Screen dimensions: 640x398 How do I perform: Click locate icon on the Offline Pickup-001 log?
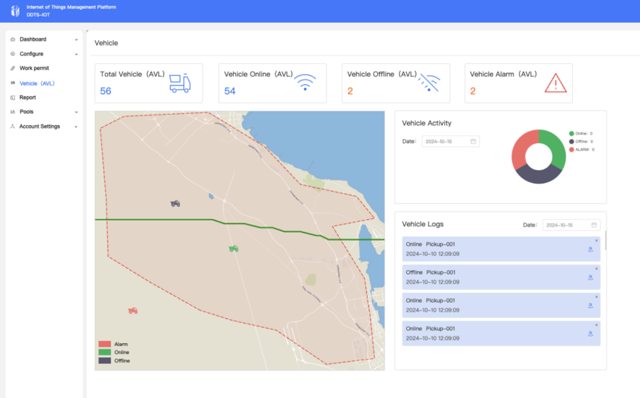(590, 278)
